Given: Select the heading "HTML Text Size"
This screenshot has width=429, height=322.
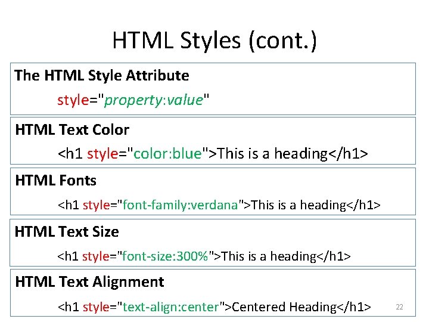Looking at the screenshot, I should pyautogui.click(x=67, y=231).
